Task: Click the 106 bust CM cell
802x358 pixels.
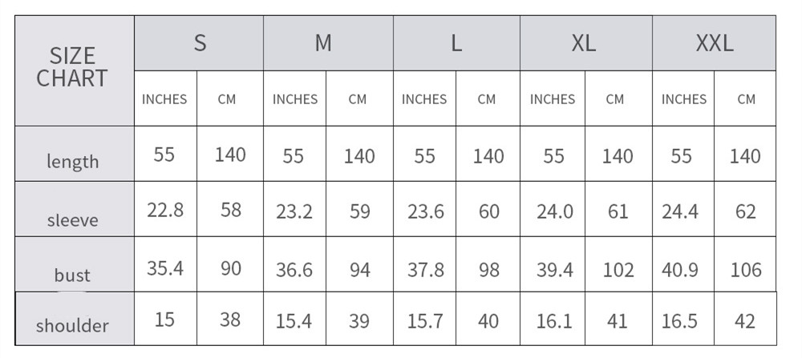Action: [745, 264]
